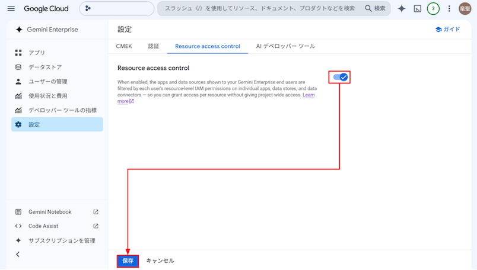Click the user account avatar

click(465, 8)
